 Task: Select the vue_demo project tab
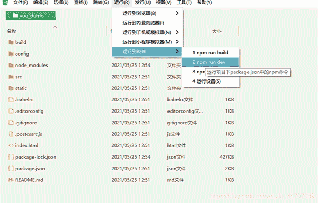click(x=31, y=15)
